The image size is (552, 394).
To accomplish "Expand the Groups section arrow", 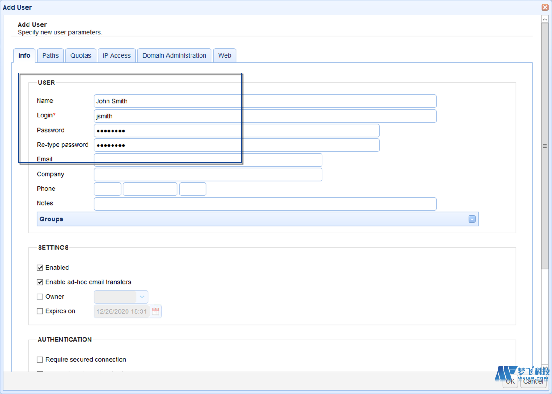I will [x=472, y=219].
